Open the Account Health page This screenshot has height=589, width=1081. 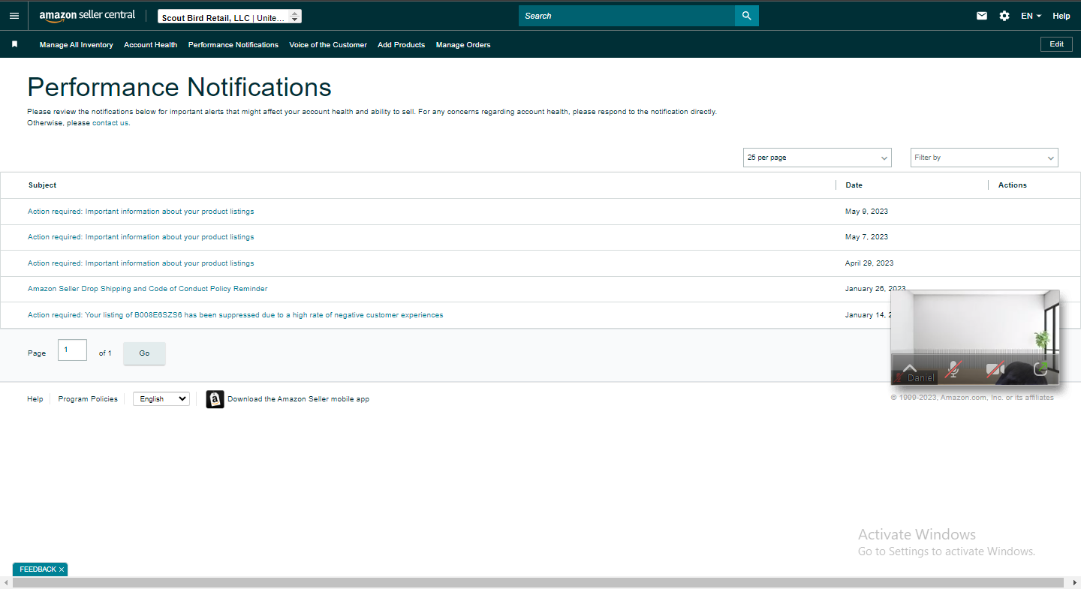[151, 45]
